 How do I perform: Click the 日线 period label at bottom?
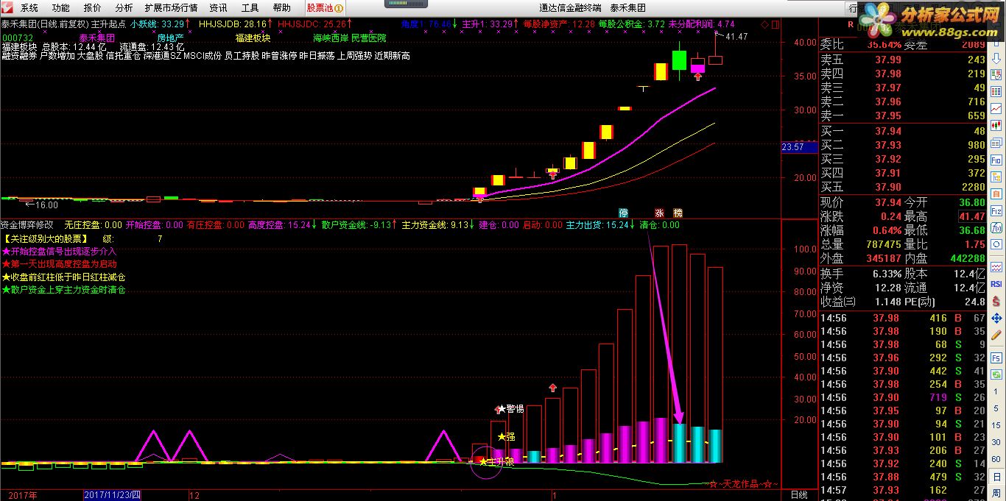point(799,495)
